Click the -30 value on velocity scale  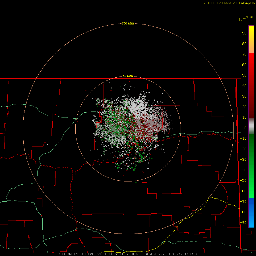tap(243, 160)
